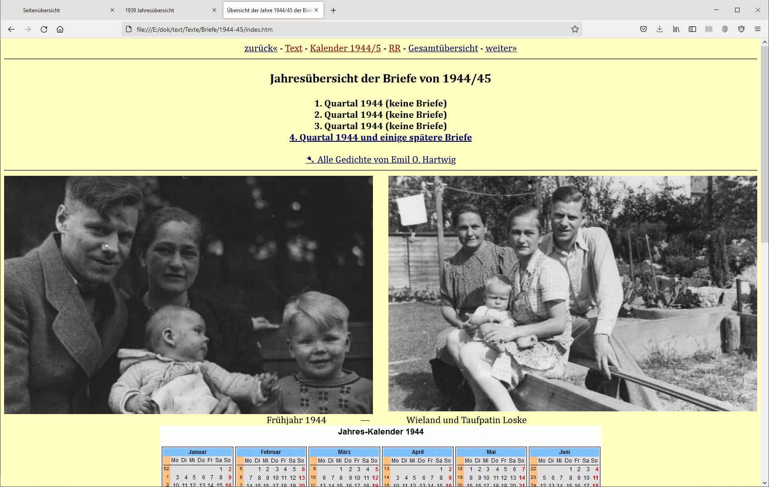Close the 1939 Jahresübersicht tab

pos(214,10)
